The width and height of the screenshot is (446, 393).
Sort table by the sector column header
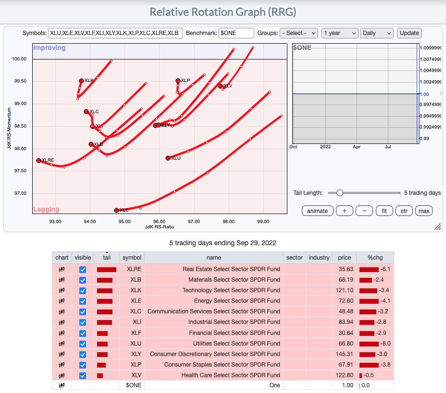pyautogui.click(x=295, y=258)
